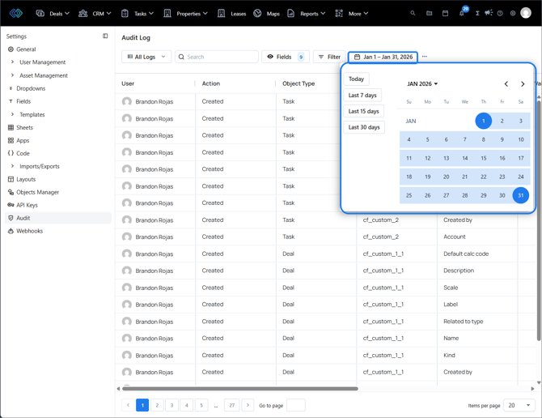Click the more options ellipsis icon
This screenshot has width=542, height=418.
425,57
